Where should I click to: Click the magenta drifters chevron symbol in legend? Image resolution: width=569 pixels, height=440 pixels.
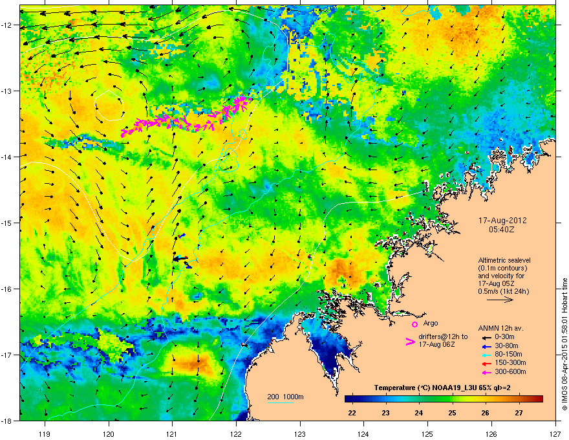(410, 341)
